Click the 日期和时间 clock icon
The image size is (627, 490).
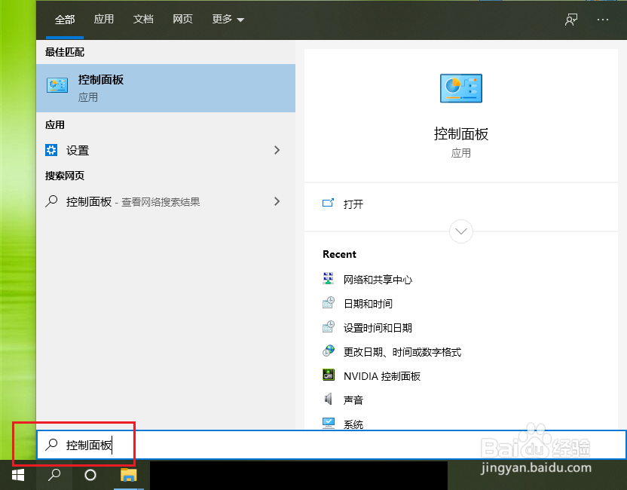coord(328,303)
